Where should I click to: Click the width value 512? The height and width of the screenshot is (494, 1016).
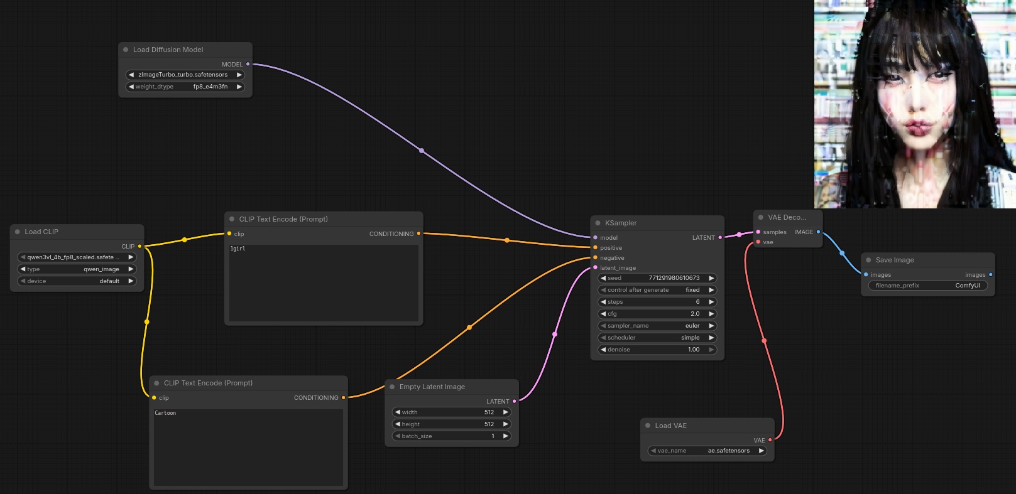click(489, 412)
